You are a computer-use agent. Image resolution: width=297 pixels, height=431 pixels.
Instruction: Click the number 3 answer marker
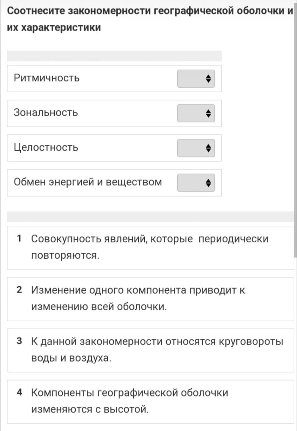pyautogui.click(x=19, y=341)
